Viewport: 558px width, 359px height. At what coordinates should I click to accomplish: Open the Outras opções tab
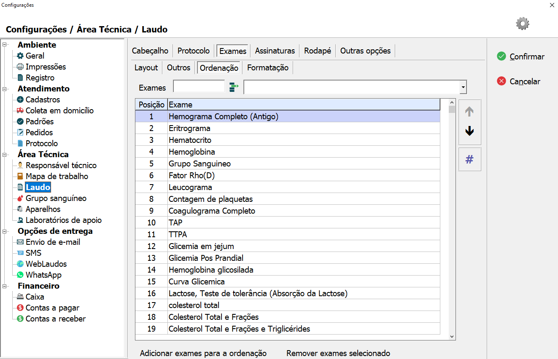[x=366, y=51]
